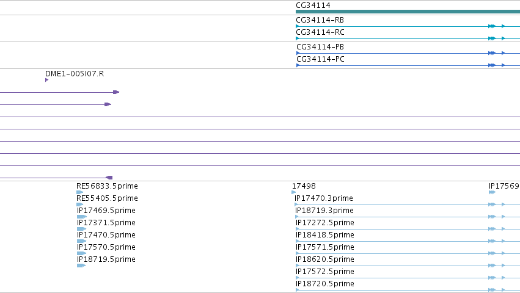The height and width of the screenshot is (293, 520).
Task: Select the CG34114-RC transcript line
Action: point(408,38)
